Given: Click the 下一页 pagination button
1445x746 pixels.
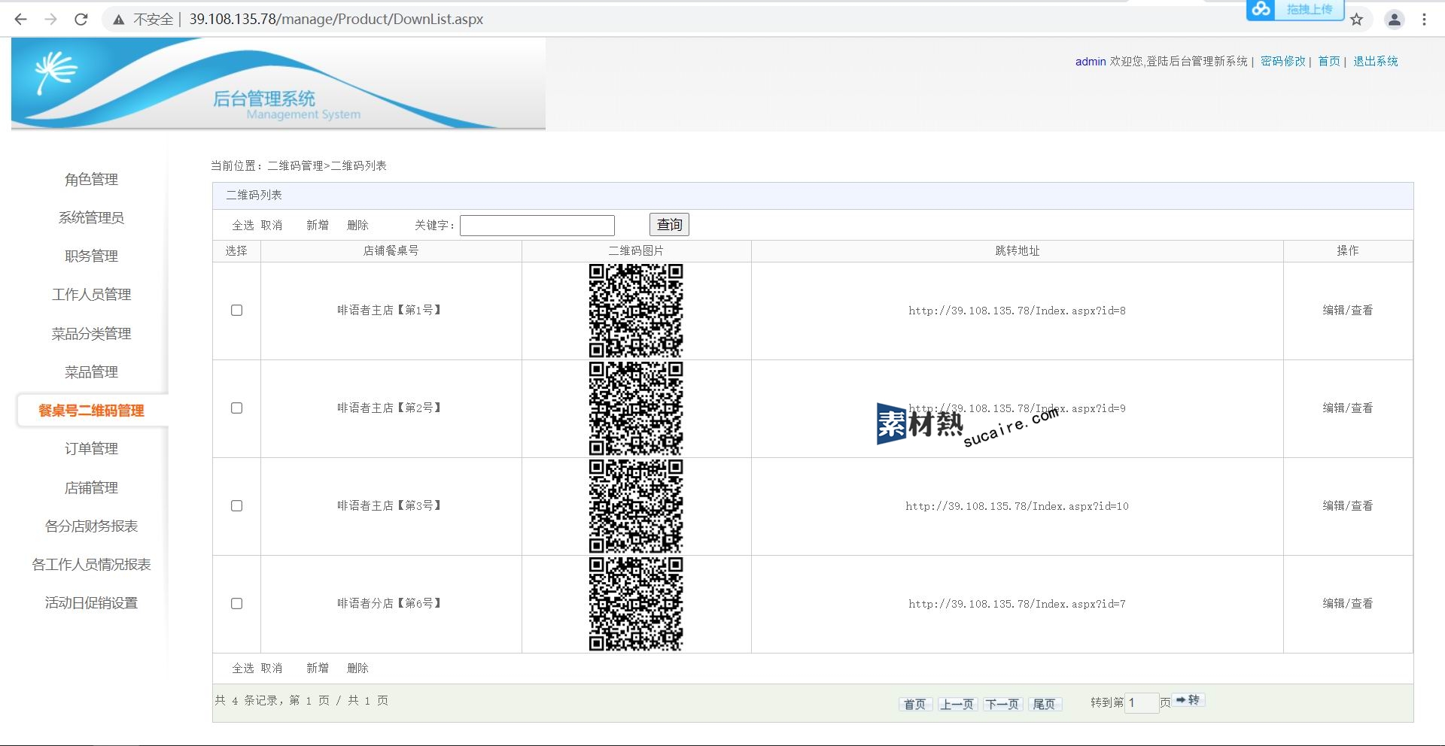Looking at the screenshot, I should pyautogui.click(x=1002, y=704).
